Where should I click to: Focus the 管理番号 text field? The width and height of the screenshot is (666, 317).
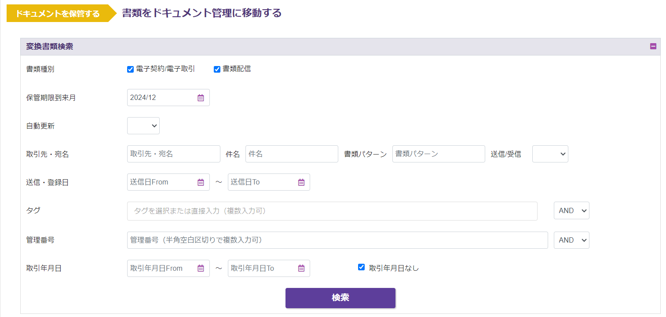point(337,240)
